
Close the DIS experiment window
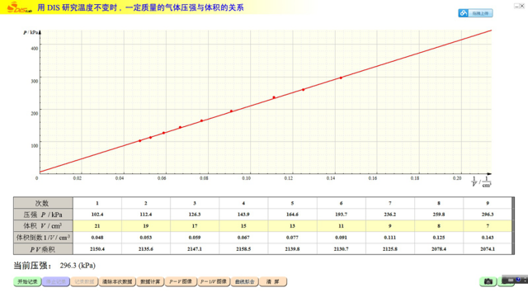tap(522, 6)
